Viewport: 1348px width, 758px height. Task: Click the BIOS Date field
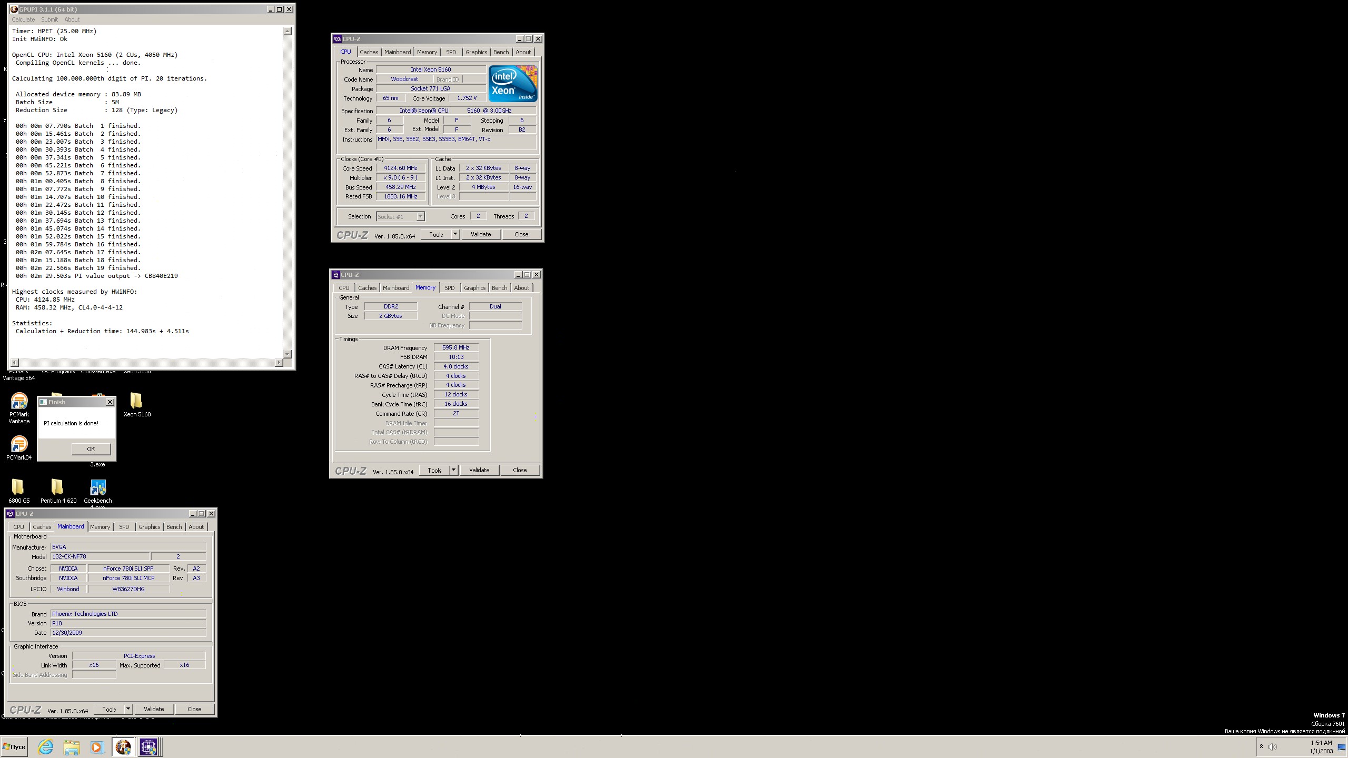coord(128,633)
